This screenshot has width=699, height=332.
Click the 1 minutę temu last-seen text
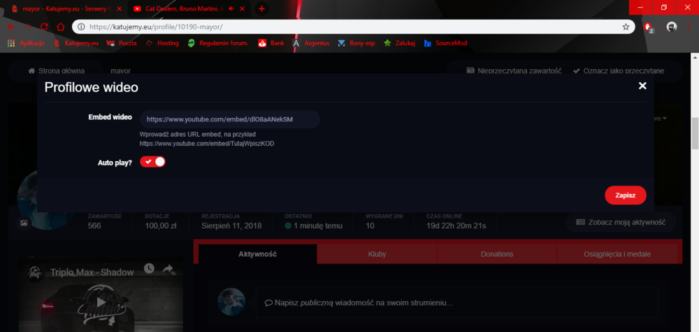(318, 226)
